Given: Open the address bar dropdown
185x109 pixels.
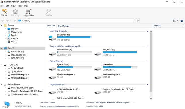Looking at the screenshot, I should click(134, 21).
